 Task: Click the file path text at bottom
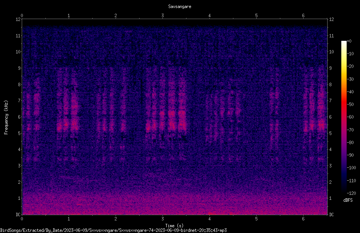[x=113, y=230]
